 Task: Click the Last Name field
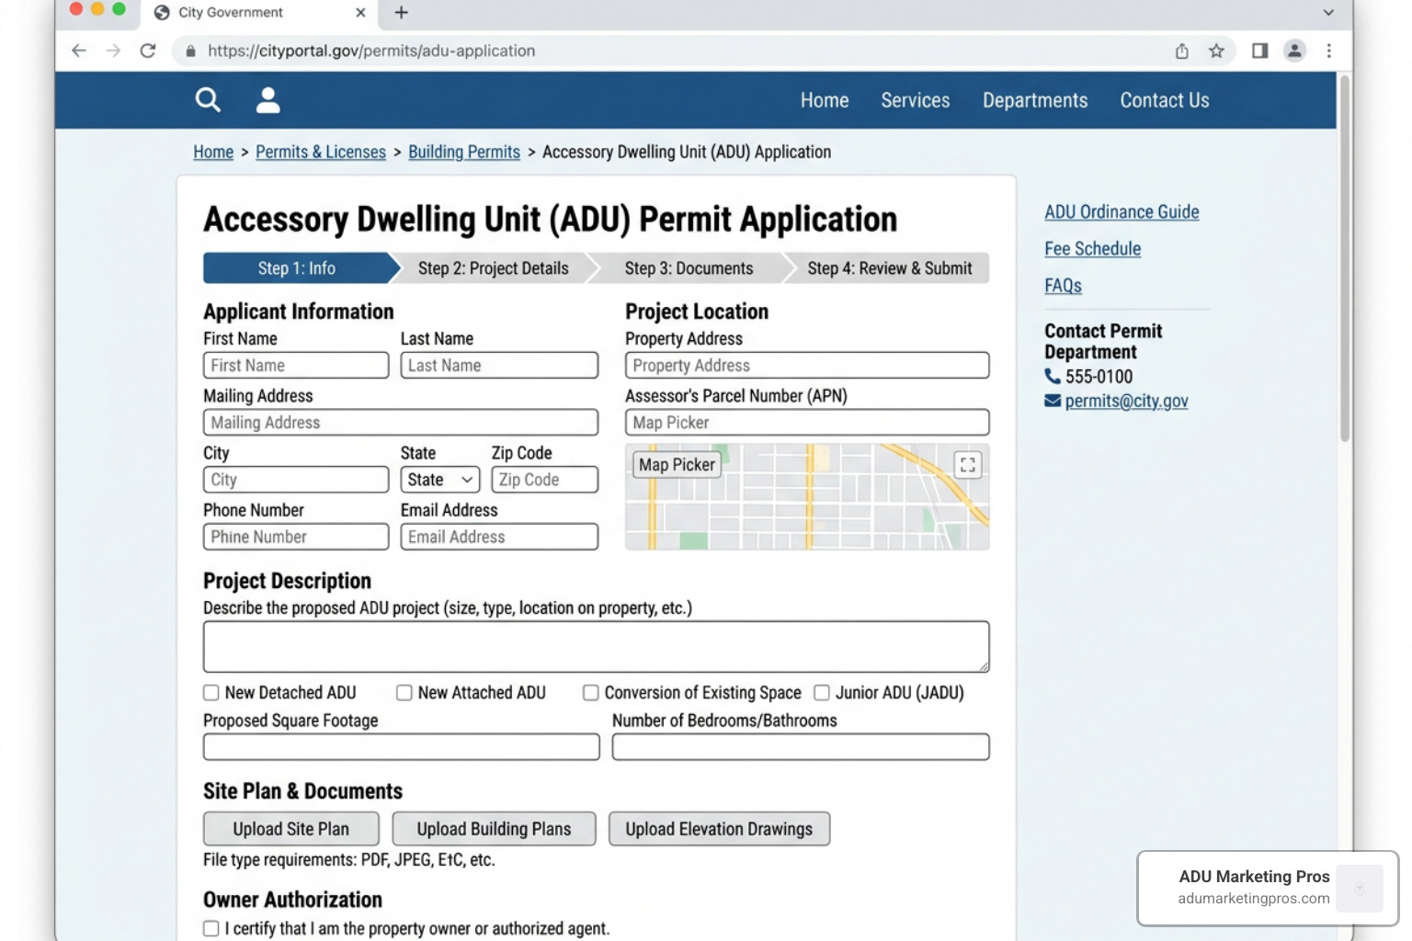[499, 366]
